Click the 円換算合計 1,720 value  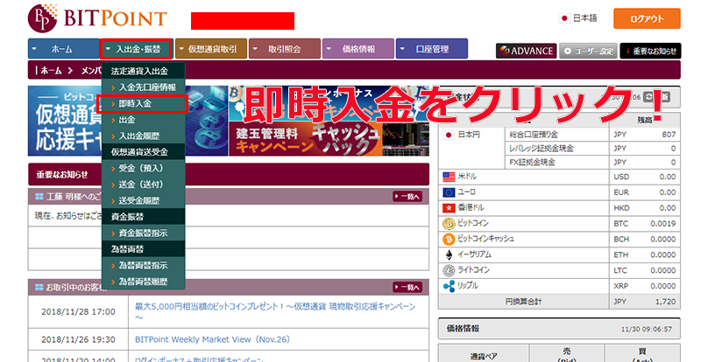(665, 302)
